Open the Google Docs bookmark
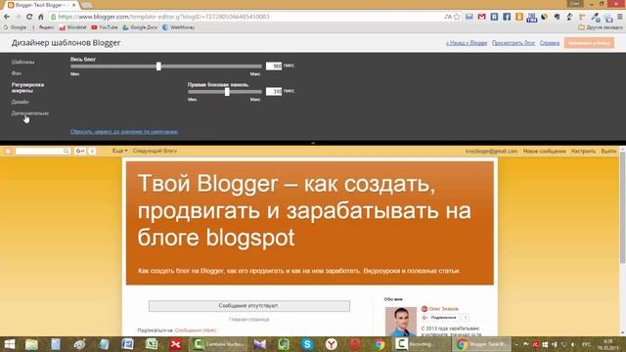This screenshot has width=626, height=352. (x=140, y=27)
